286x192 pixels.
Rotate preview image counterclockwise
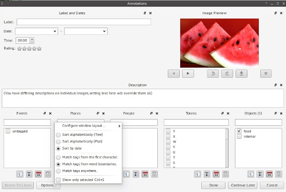pyautogui.click(x=213, y=73)
